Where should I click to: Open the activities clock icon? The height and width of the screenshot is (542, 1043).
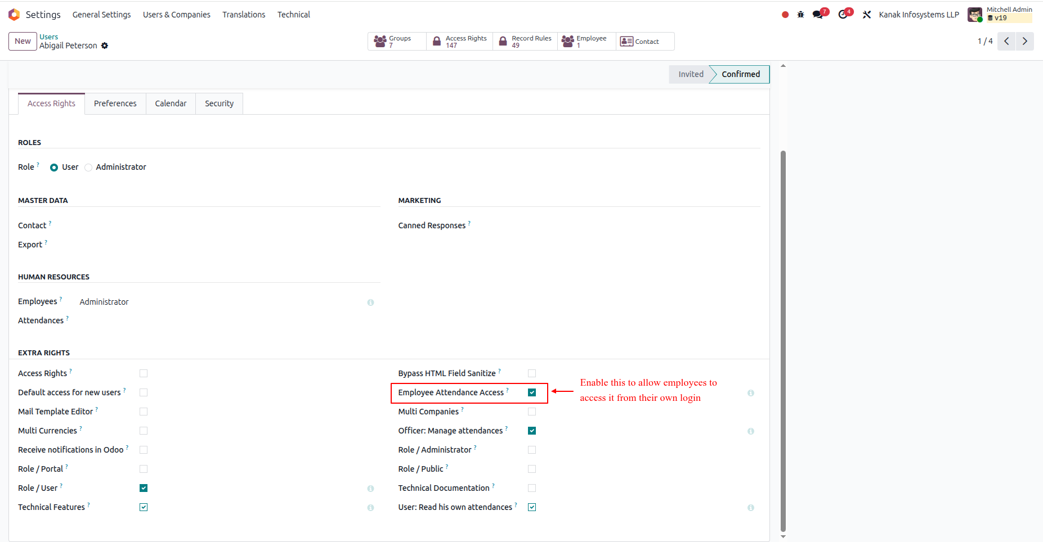pos(843,15)
